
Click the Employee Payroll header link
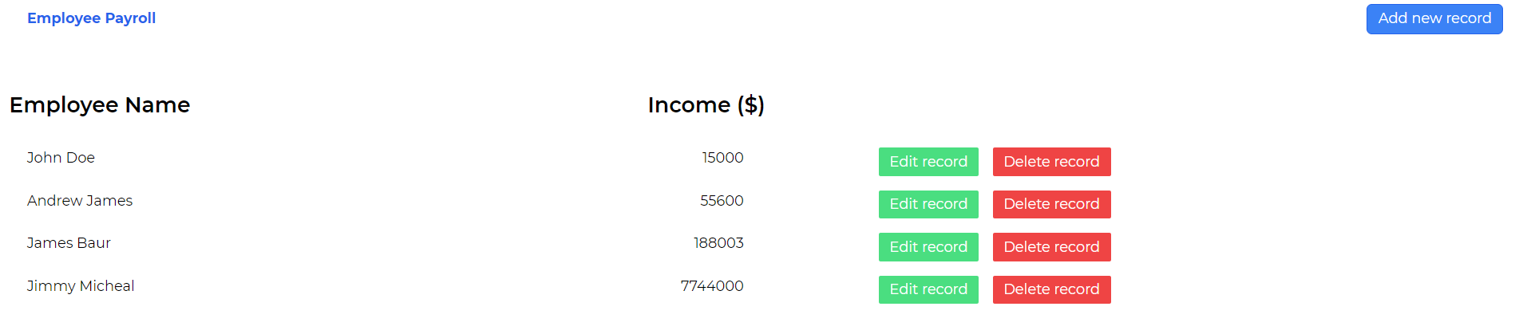click(91, 18)
